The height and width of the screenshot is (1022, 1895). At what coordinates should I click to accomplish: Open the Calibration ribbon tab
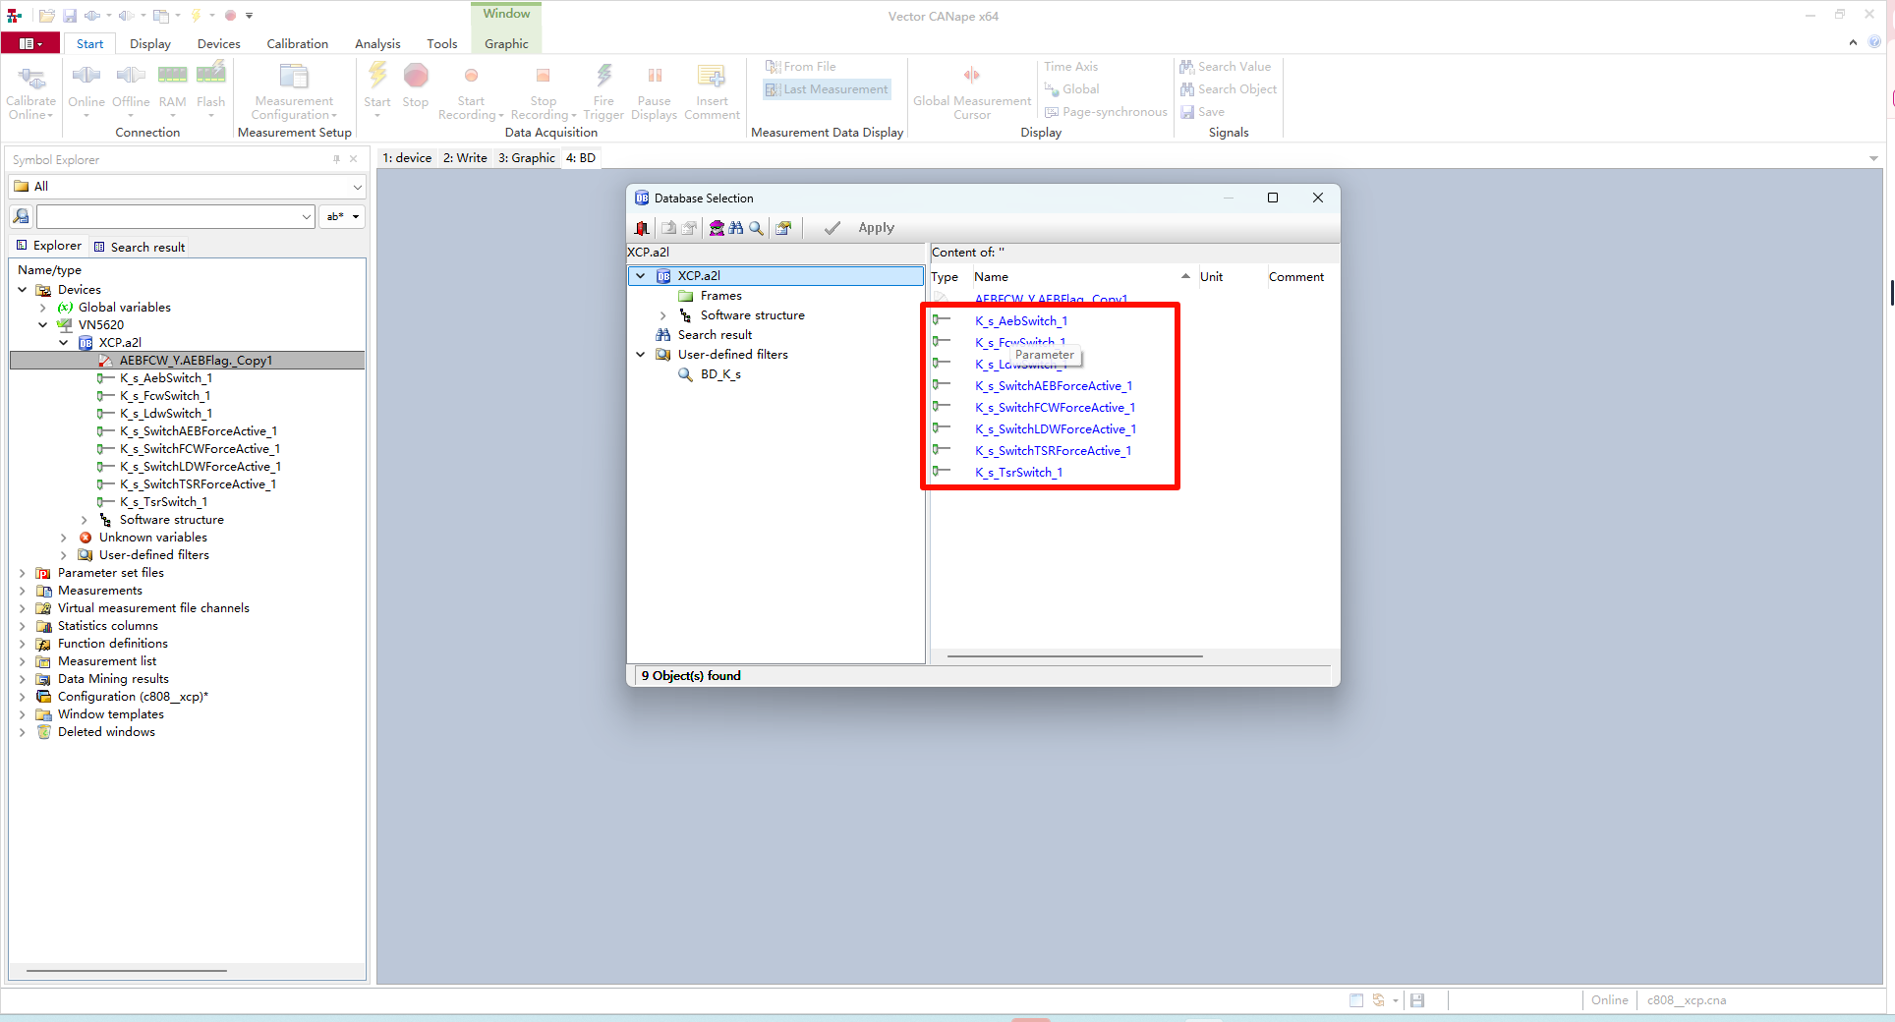(297, 44)
